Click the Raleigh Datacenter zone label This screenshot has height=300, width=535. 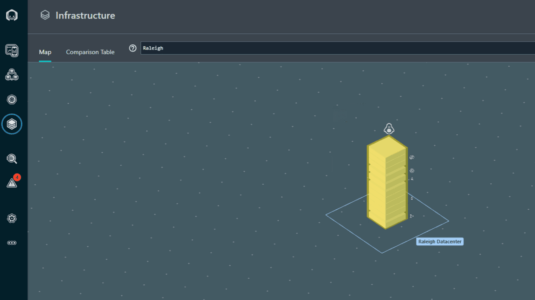click(439, 242)
